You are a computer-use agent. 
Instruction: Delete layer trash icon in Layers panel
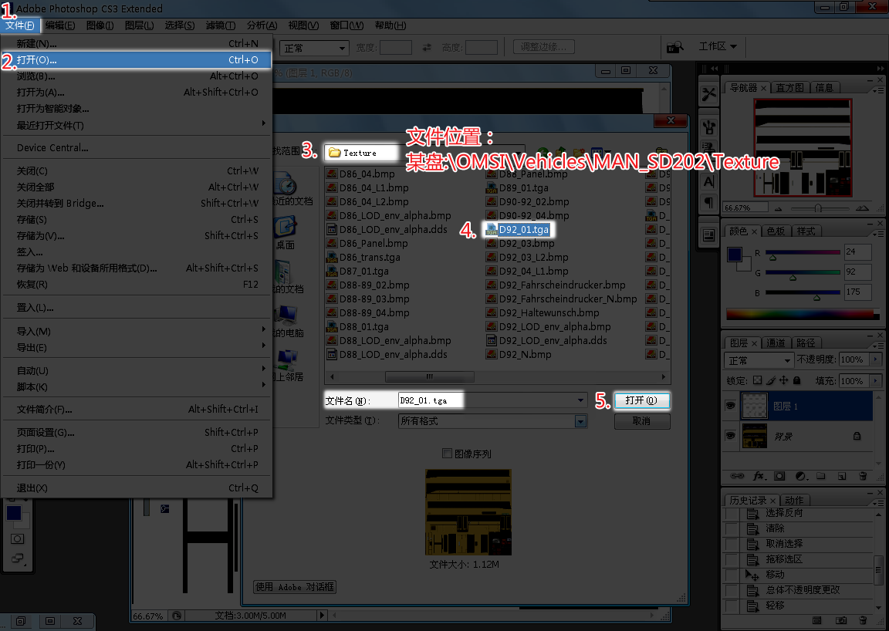pos(863,476)
